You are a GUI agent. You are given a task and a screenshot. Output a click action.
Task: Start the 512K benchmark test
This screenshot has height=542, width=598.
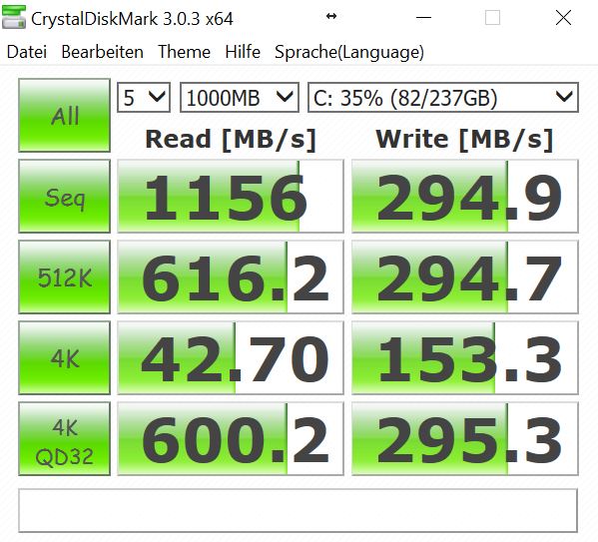[65, 276]
